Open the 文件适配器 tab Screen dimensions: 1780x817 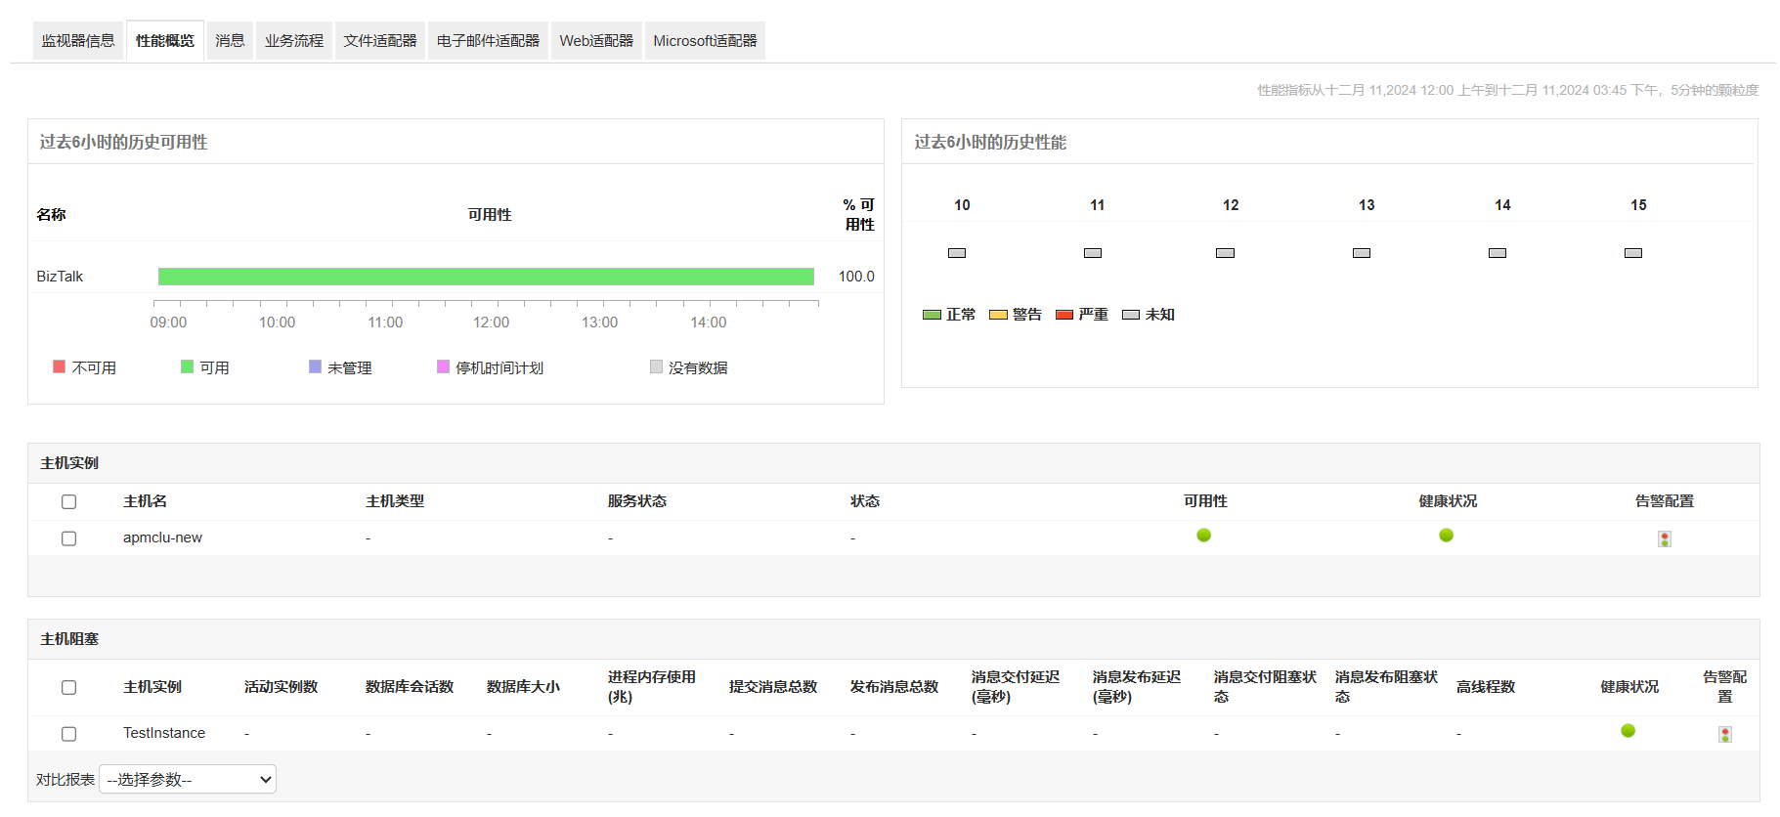click(379, 41)
